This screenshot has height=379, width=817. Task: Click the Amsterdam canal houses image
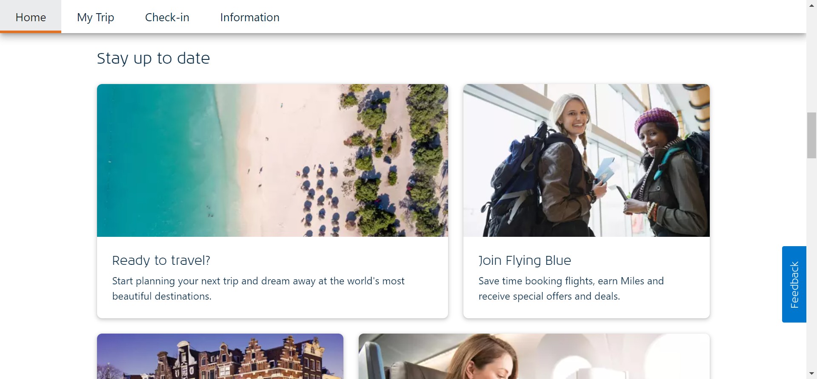[x=220, y=356]
